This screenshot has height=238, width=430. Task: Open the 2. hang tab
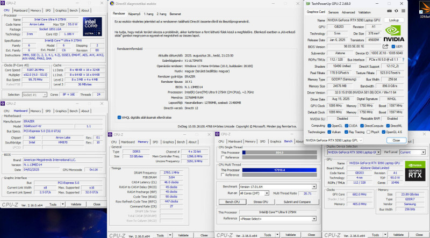[x=162, y=14]
